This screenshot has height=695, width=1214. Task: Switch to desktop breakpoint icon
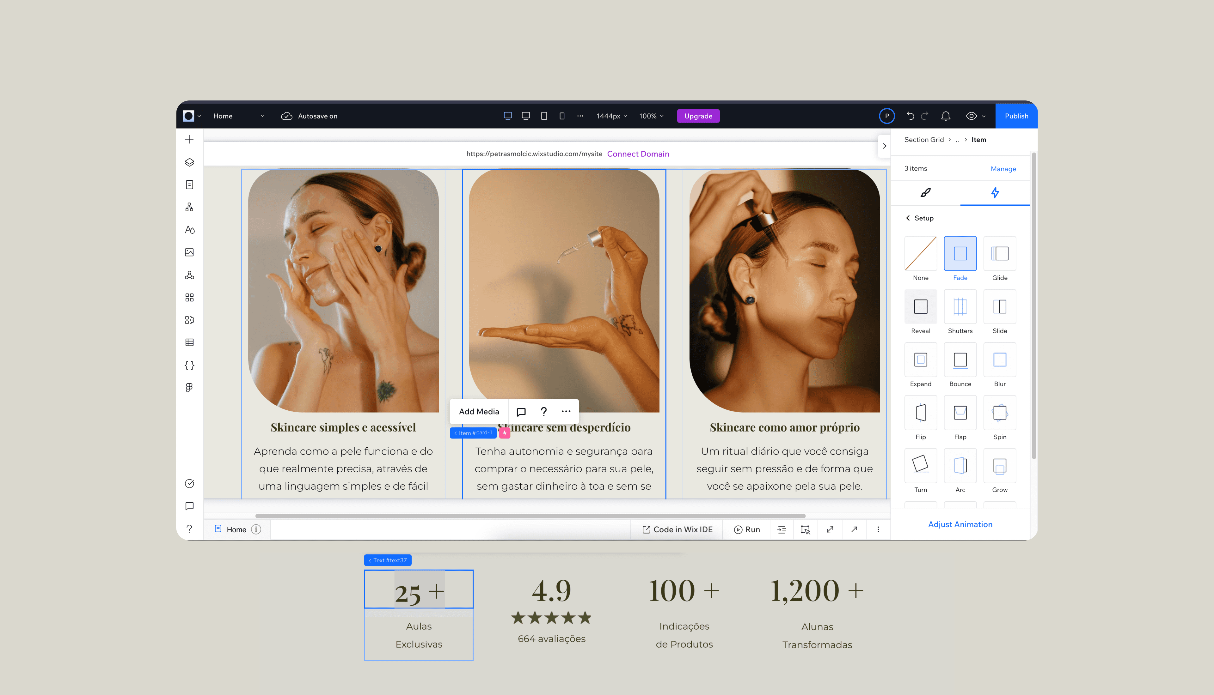tap(508, 116)
